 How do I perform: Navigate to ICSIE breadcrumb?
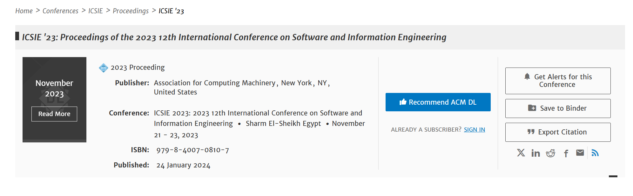click(96, 11)
